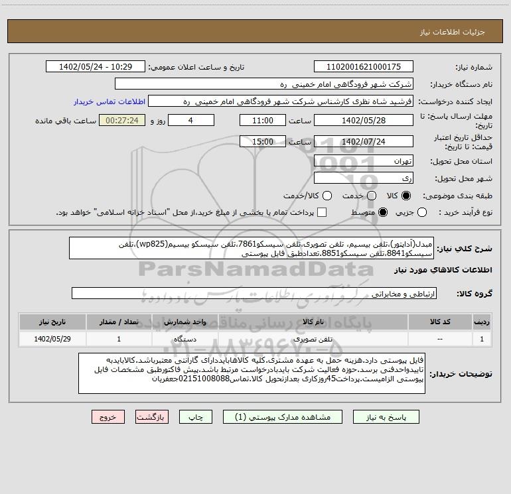This screenshot has height=494, width=511.
Task: Click the توضیحات خریدار notes box
Action: (252, 373)
